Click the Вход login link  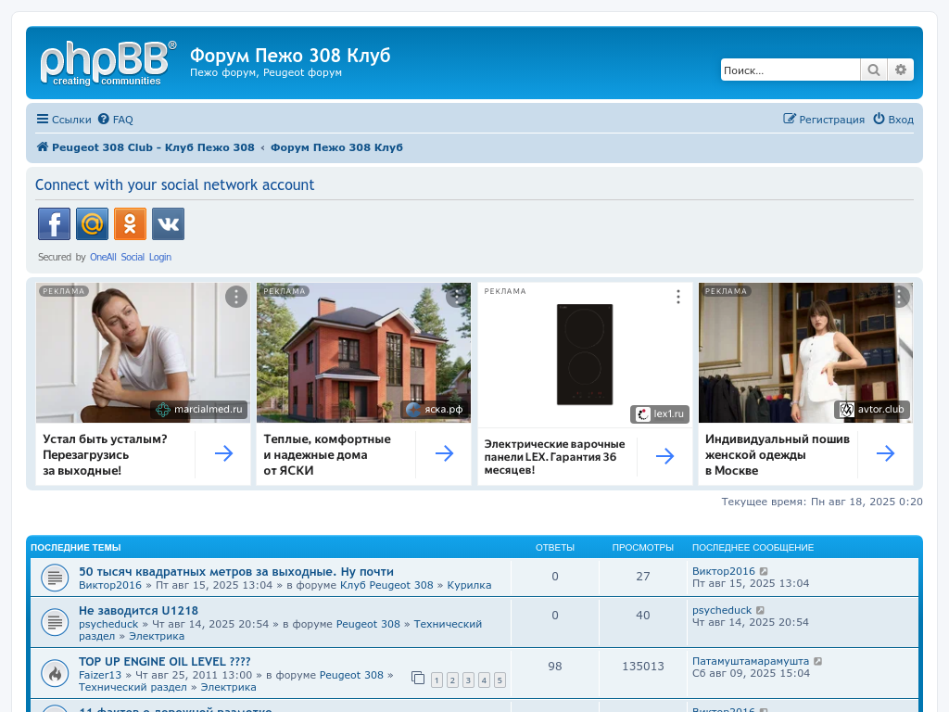[x=893, y=120]
